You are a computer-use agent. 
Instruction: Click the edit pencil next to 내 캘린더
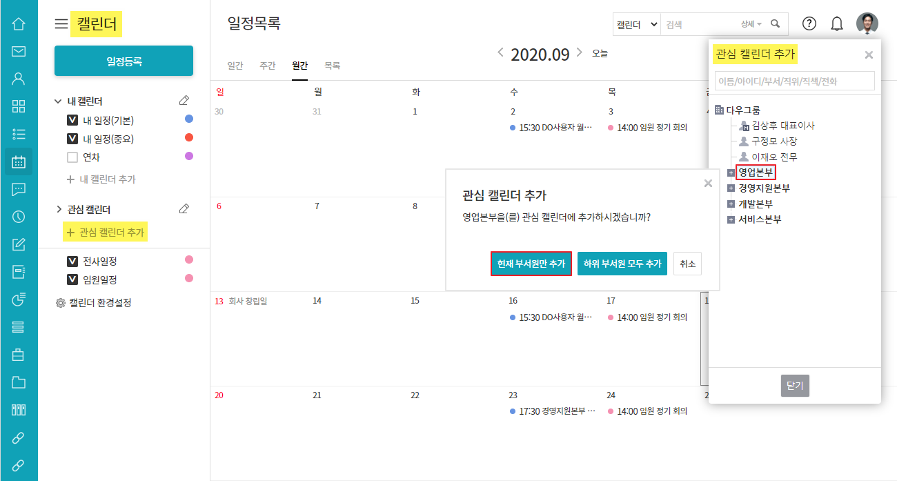[x=184, y=101]
